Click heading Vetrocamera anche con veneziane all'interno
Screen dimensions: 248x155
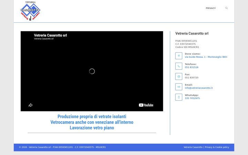tap(92, 122)
